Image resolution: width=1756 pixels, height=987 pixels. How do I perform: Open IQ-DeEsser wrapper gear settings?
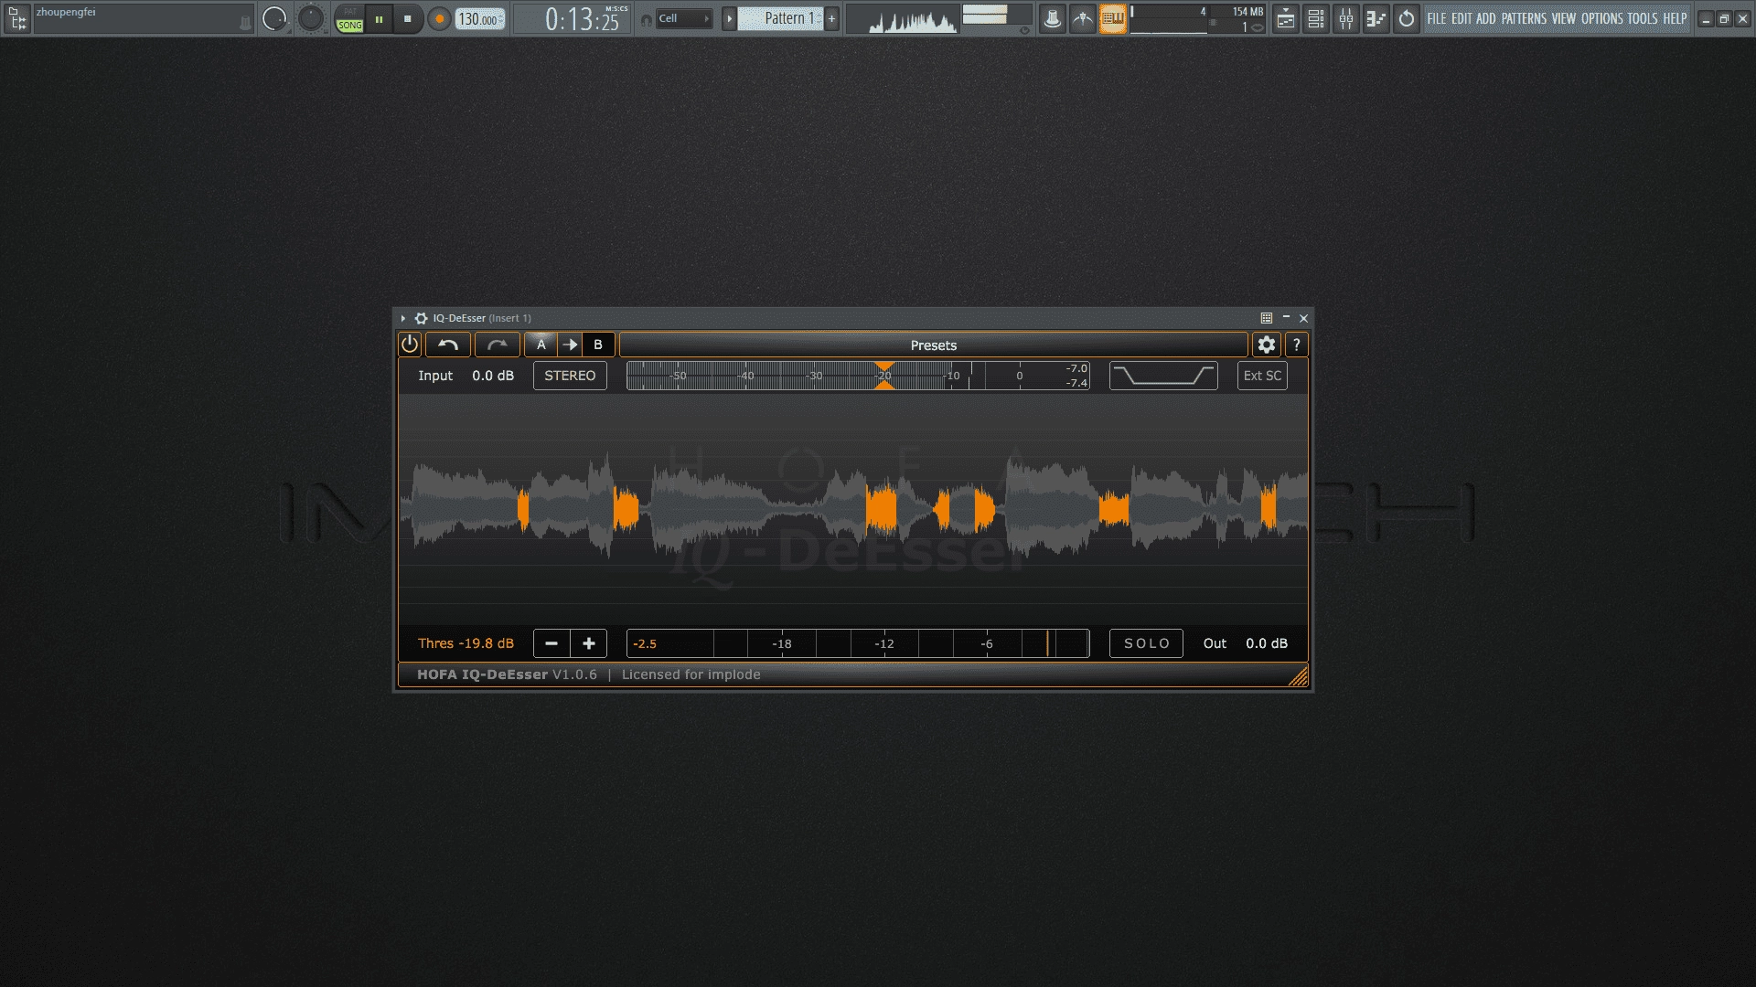pyautogui.click(x=421, y=318)
